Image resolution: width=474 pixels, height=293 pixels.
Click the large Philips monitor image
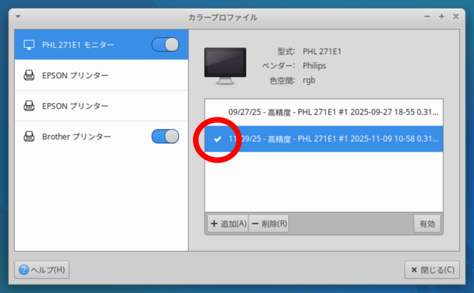click(225, 66)
